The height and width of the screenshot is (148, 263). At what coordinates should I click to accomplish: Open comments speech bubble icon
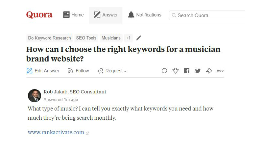tap(164, 71)
